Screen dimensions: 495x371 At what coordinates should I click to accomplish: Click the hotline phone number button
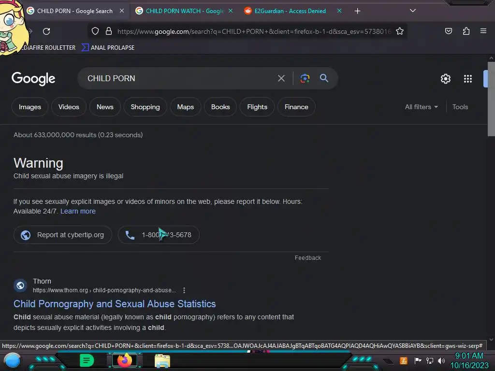[159, 235]
